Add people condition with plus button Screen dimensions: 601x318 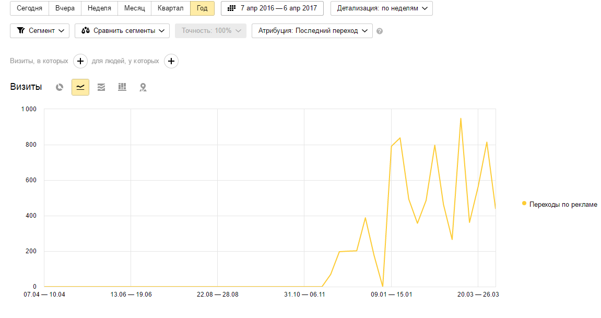171,61
